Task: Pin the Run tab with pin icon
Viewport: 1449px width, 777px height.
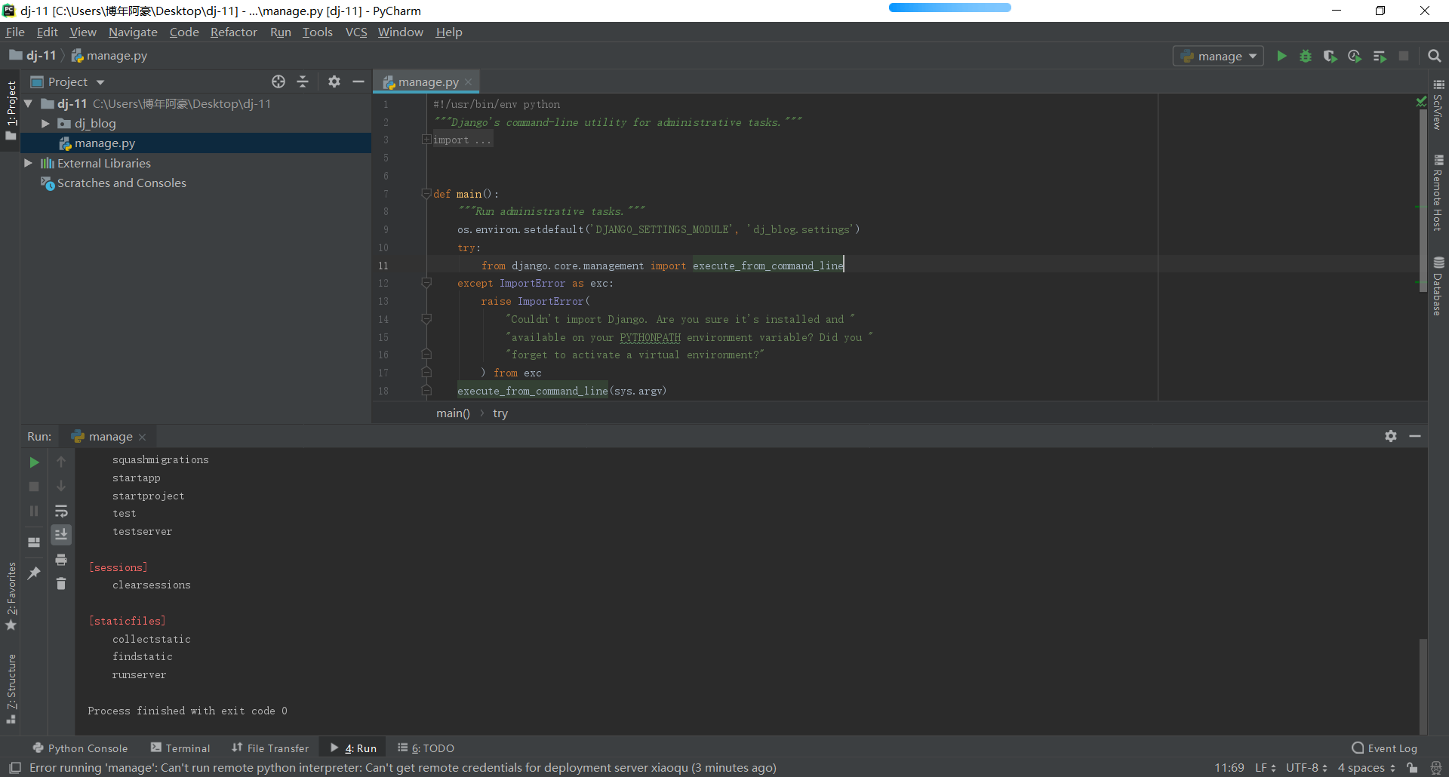Action: pos(34,573)
